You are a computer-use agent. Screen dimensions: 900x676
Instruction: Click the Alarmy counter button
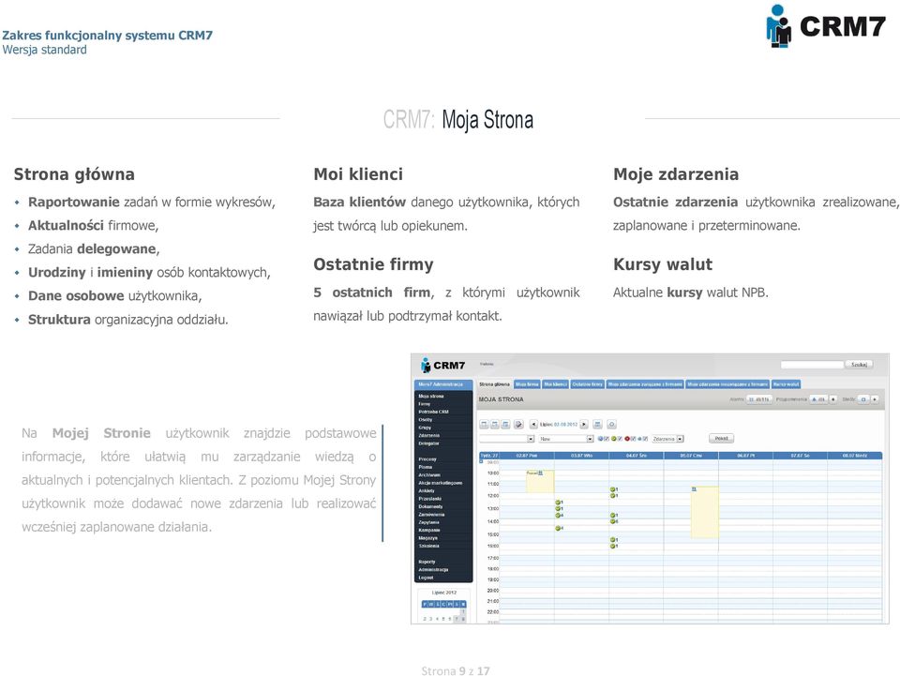coord(758,399)
